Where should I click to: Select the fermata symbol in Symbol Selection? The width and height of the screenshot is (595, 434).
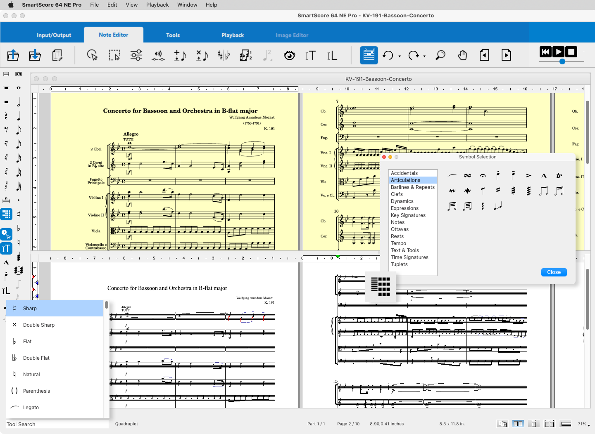[x=483, y=176]
